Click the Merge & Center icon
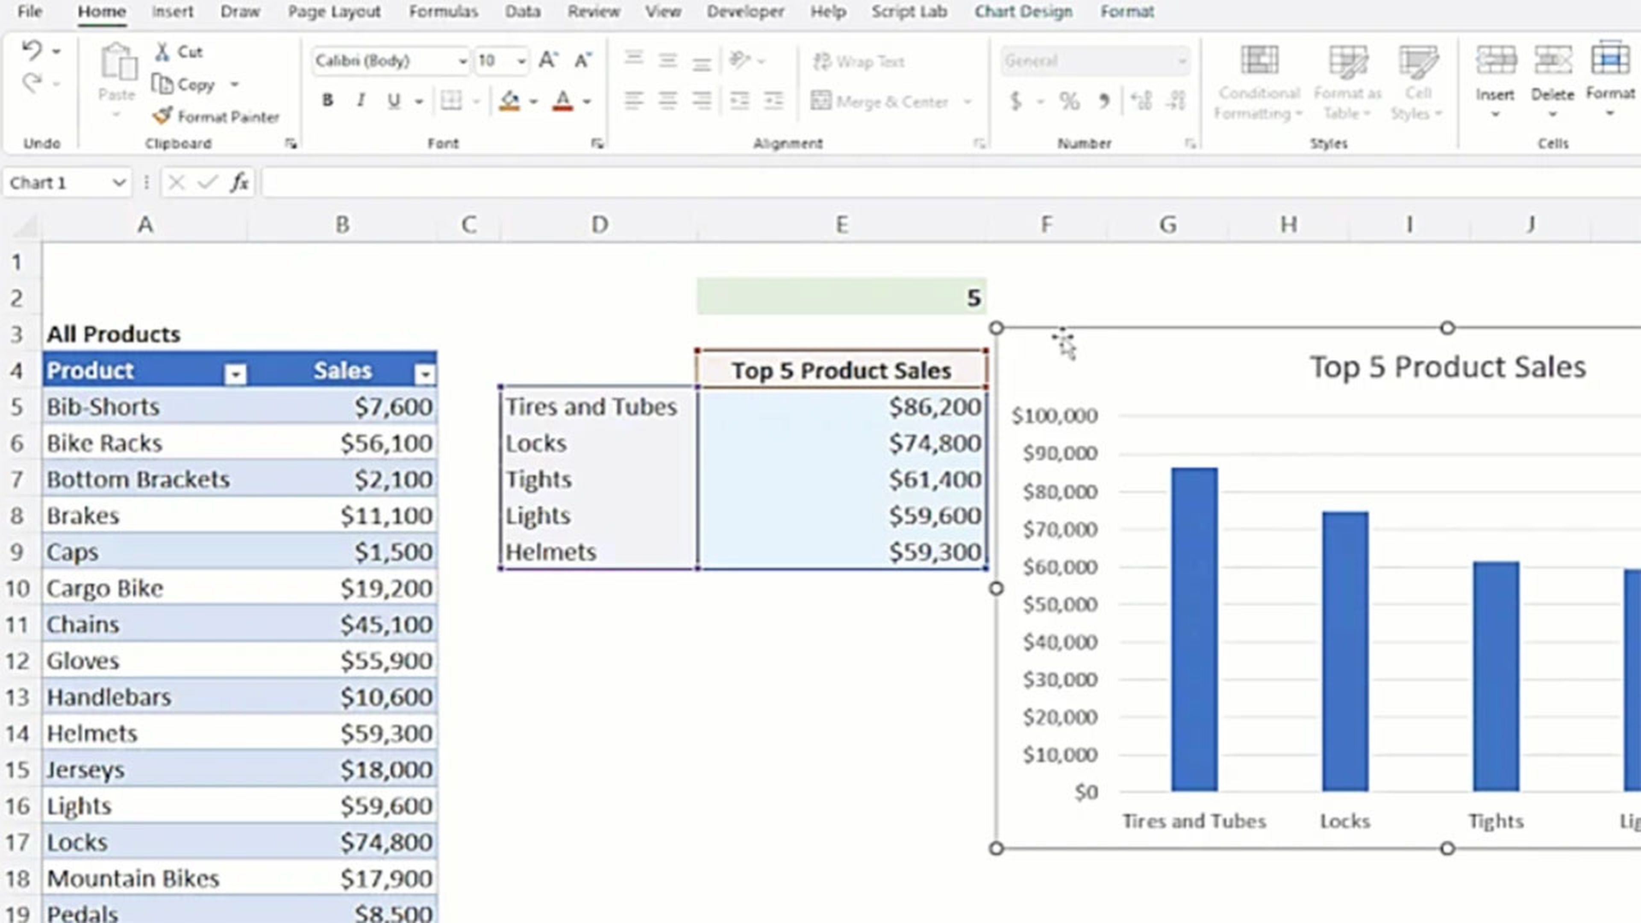Viewport: 1641px width, 923px height. [x=821, y=101]
